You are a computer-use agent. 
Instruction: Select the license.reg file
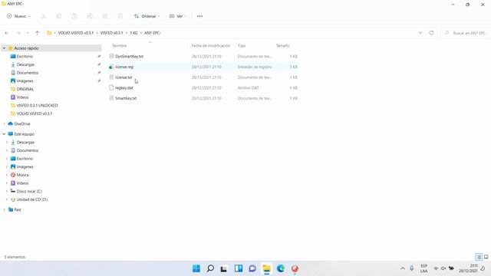(x=124, y=67)
